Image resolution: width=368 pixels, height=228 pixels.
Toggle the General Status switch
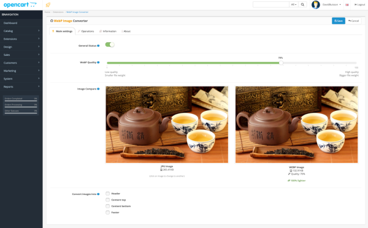click(x=110, y=45)
